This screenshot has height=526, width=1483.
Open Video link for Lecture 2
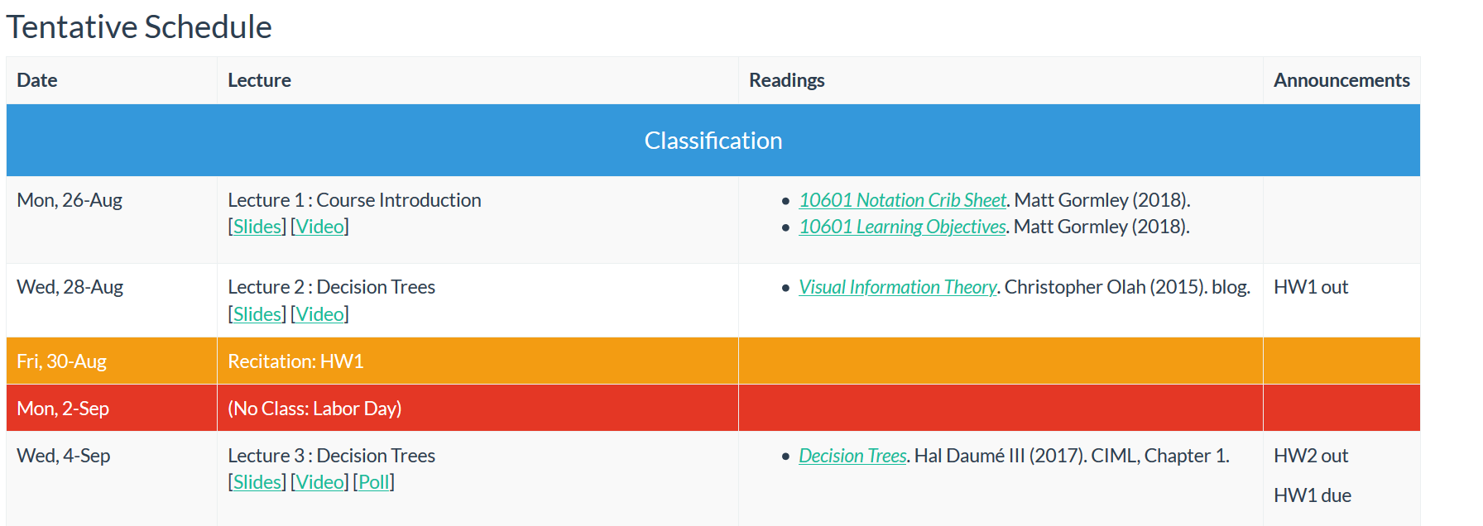319,314
